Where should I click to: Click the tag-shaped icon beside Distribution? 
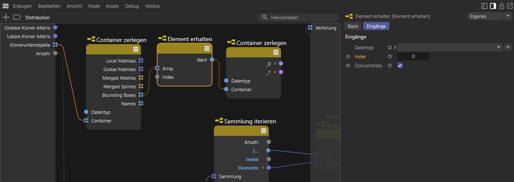pyautogui.click(x=17, y=17)
